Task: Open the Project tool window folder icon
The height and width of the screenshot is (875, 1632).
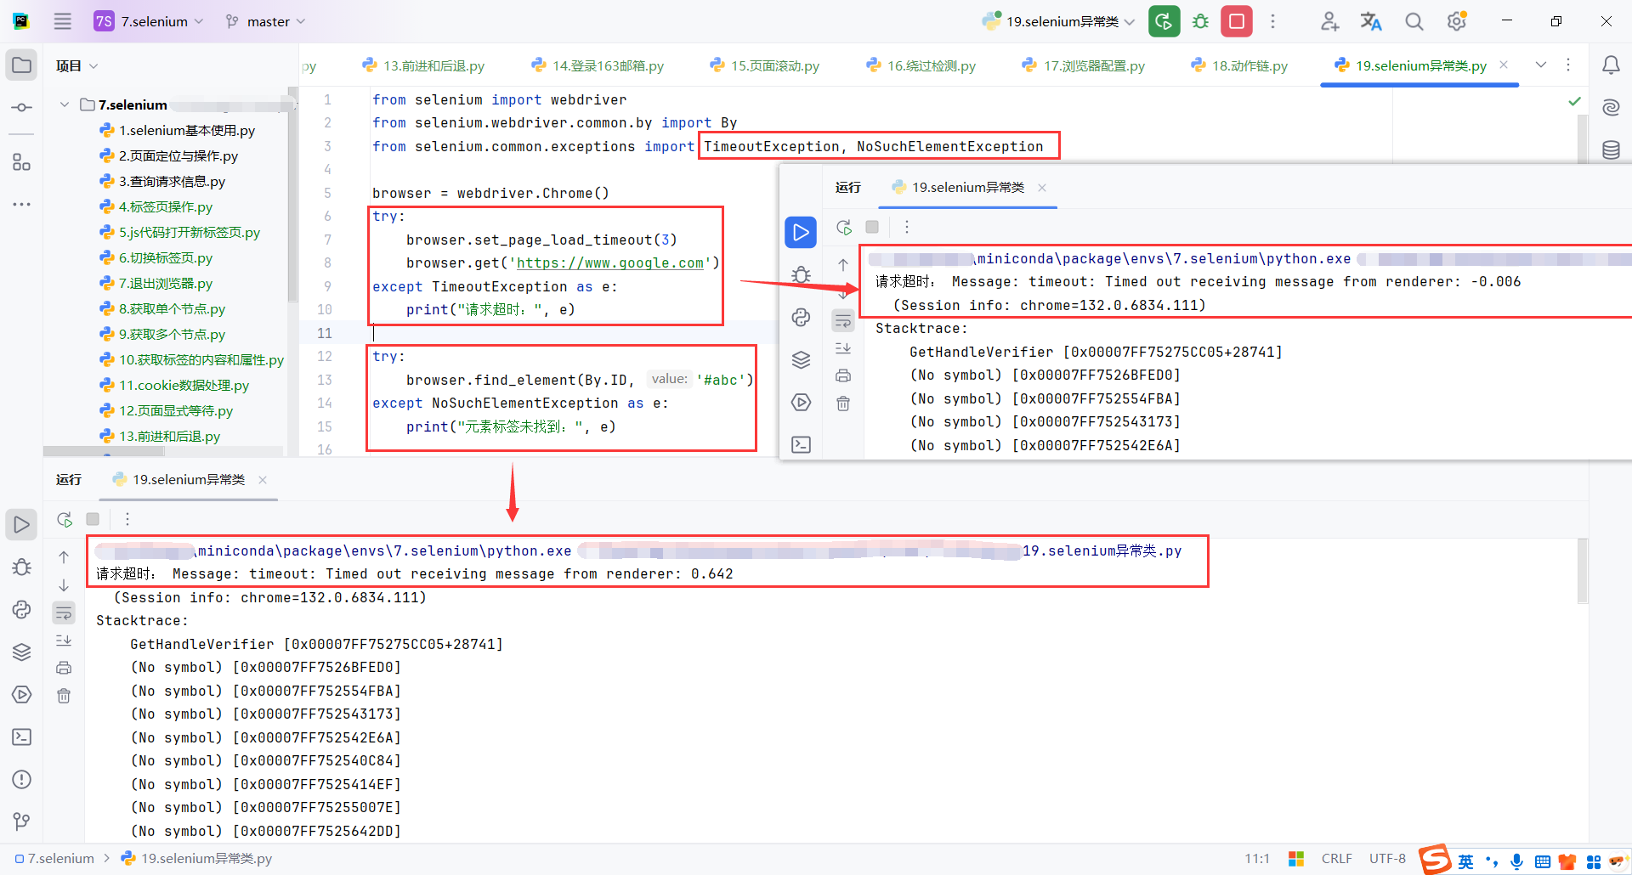Action: click(21, 65)
